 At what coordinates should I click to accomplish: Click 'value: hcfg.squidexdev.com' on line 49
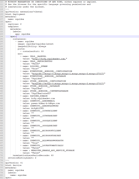click(x=39, y=98)
